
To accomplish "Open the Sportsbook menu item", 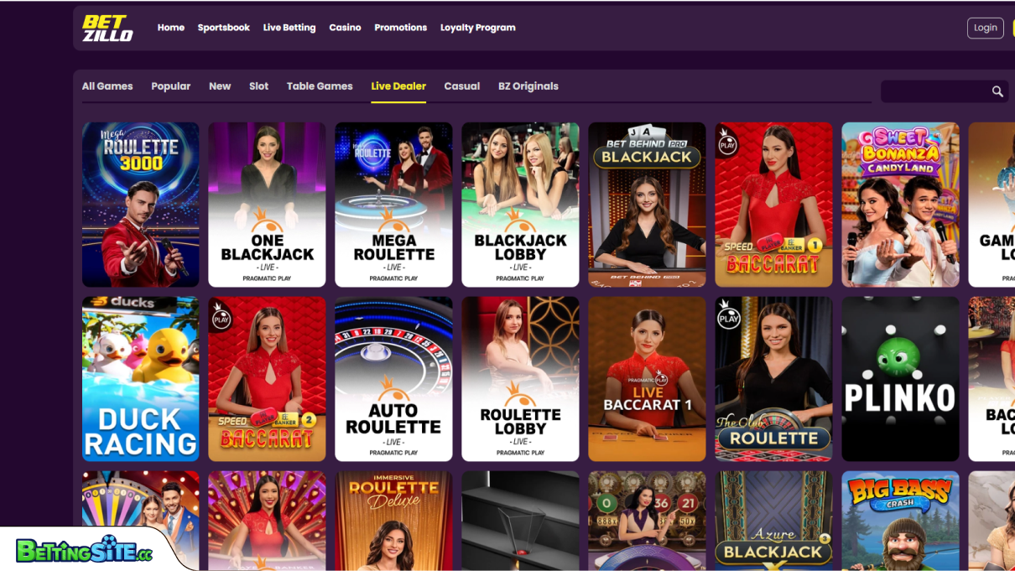I will 223,27.
